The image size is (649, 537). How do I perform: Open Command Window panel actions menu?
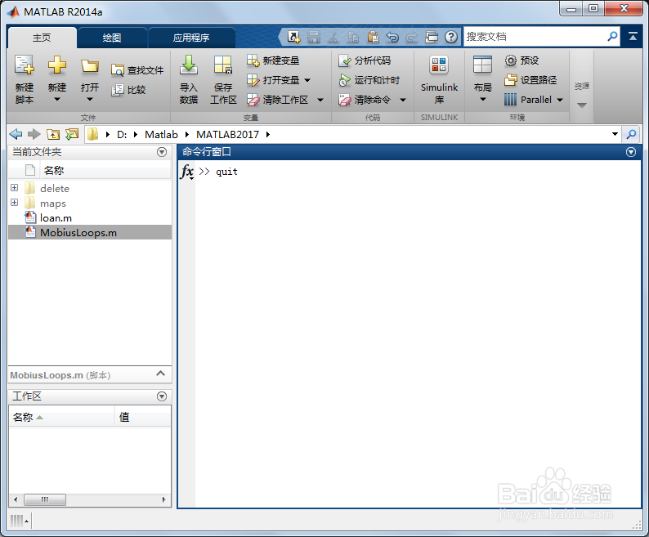(631, 152)
